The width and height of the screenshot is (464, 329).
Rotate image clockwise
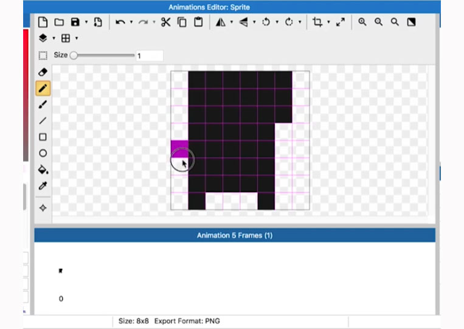coord(289,22)
